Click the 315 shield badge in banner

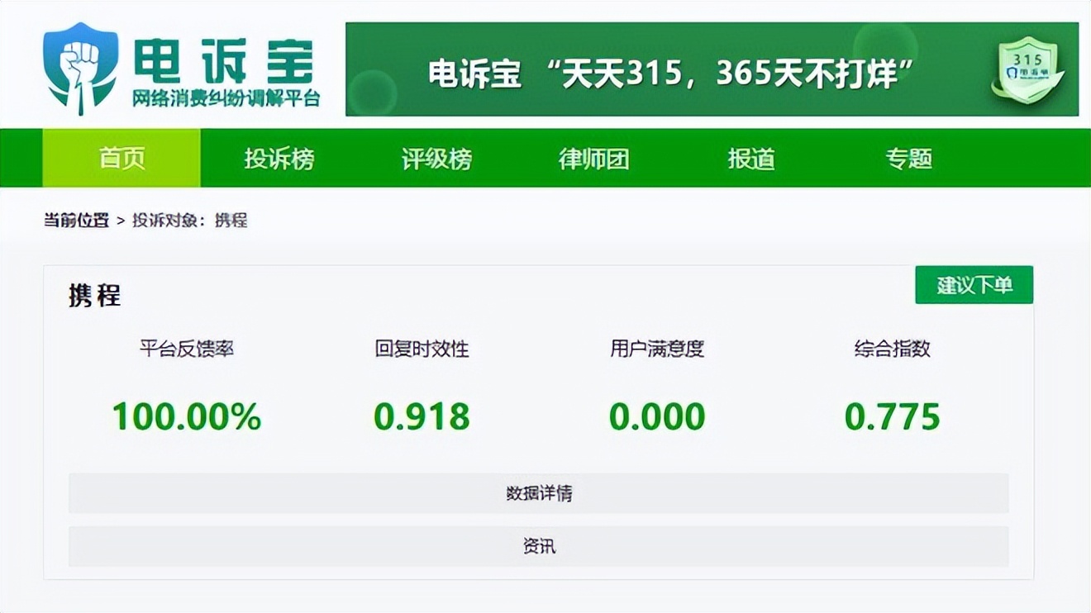pyautogui.click(x=1027, y=69)
